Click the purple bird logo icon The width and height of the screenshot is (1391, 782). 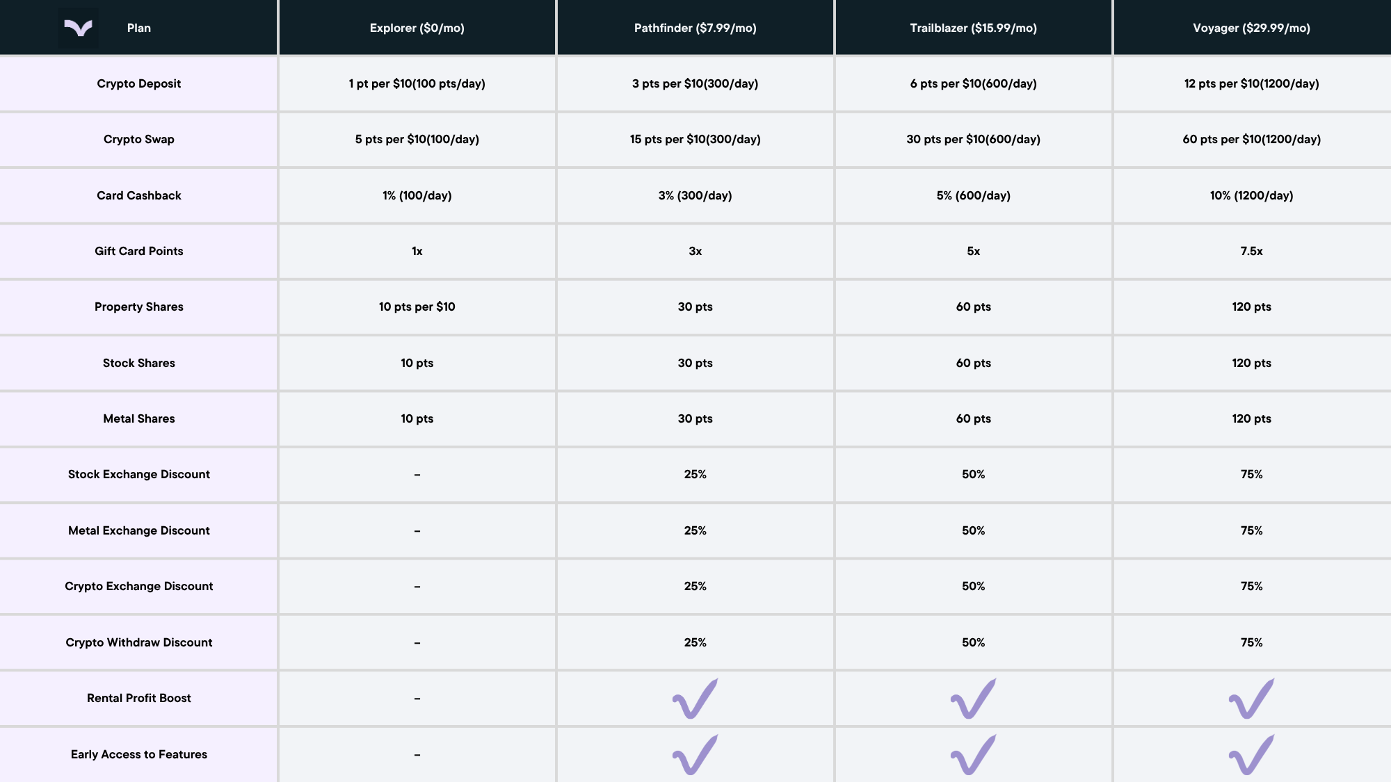(78, 28)
